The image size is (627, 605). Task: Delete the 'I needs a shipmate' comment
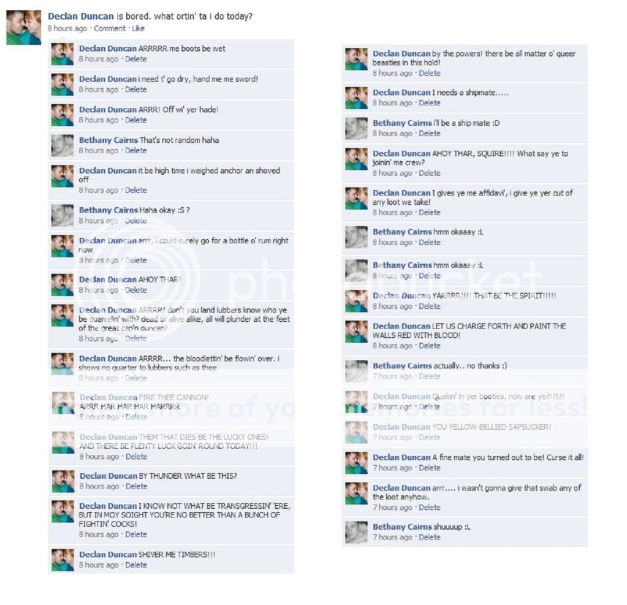[x=430, y=103]
